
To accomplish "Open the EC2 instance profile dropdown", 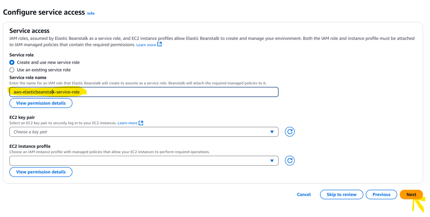I will coord(144,161).
